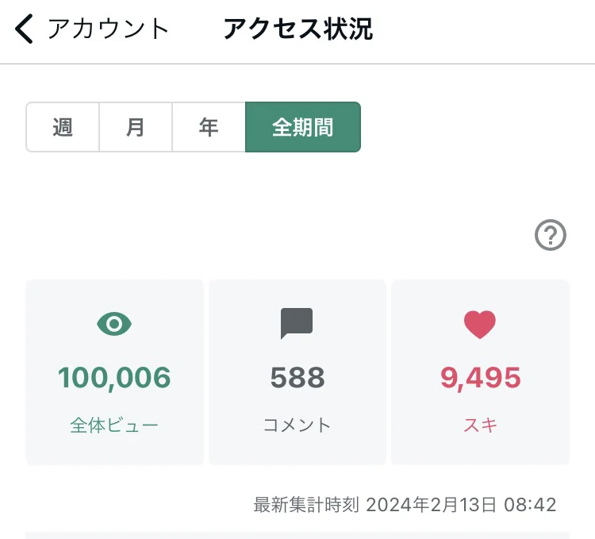Tap the 100,006 view count number
Image resolution: width=595 pixels, height=539 pixels.
click(x=114, y=378)
